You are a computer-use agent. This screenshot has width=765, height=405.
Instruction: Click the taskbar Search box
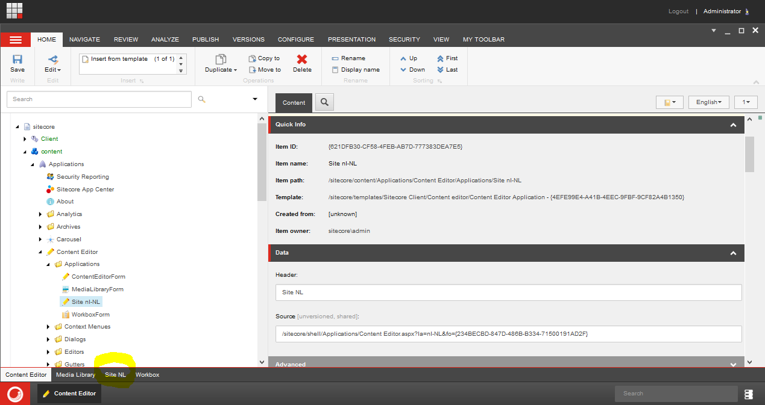pos(676,394)
